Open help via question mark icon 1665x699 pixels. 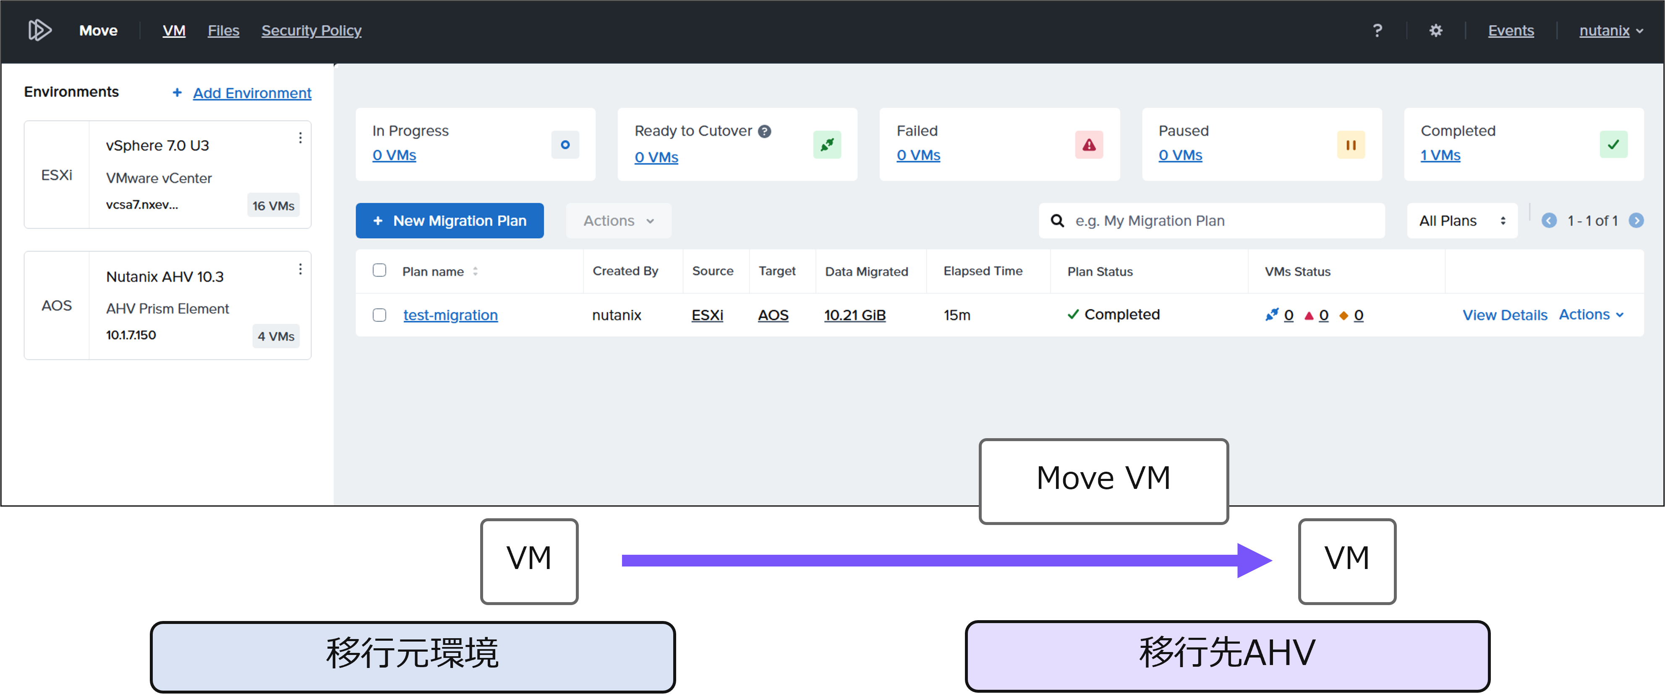pyautogui.click(x=1377, y=30)
